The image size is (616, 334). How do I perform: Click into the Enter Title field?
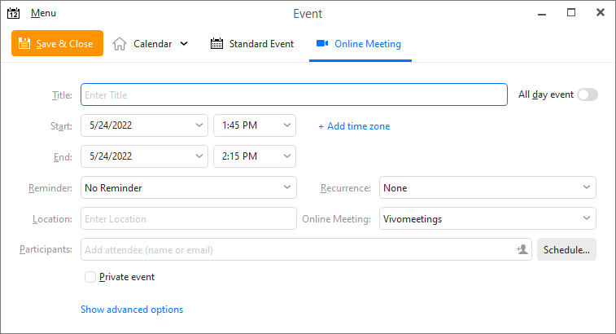[x=294, y=94]
